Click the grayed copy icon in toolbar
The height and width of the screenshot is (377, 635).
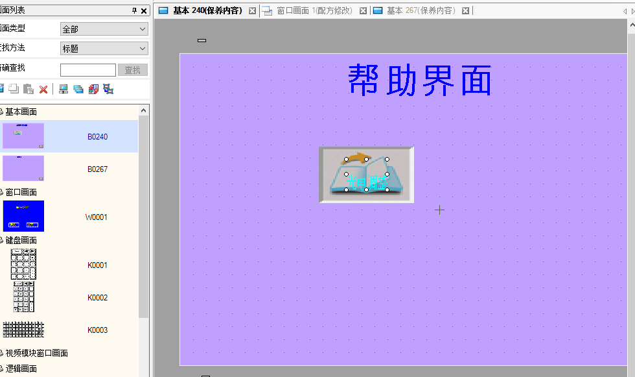point(14,90)
